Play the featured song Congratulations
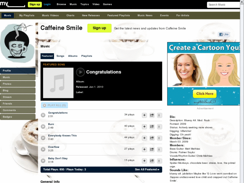Image resolution: width=244 pixels, height=183 pixels. 80,72
